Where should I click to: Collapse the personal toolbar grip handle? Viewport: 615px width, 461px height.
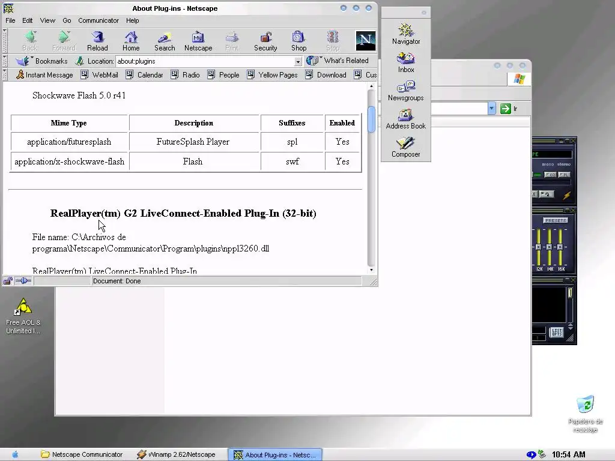[5, 74]
